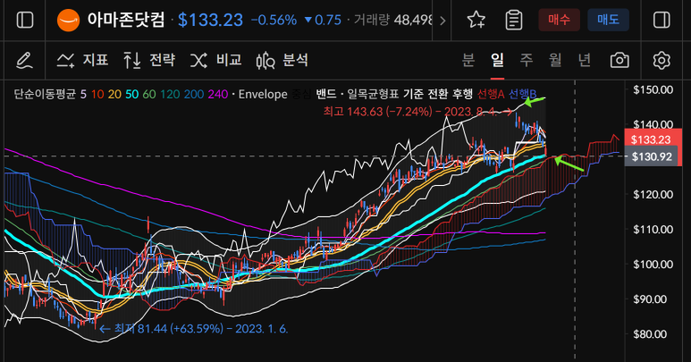Click the -0.56% change percentage
Screen dimensions: 691x362
click(x=274, y=21)
